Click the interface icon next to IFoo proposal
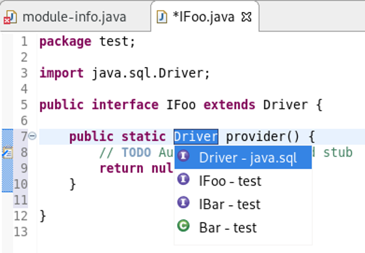 (x=184, y=180)
